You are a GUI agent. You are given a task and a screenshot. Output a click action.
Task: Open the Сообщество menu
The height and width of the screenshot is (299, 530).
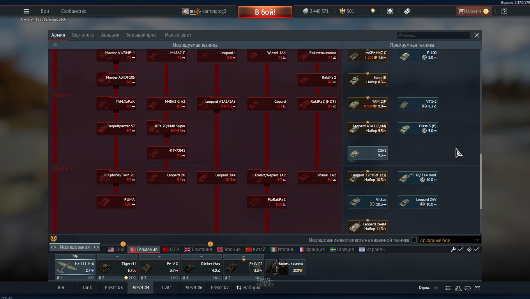(x=74, y=11)
